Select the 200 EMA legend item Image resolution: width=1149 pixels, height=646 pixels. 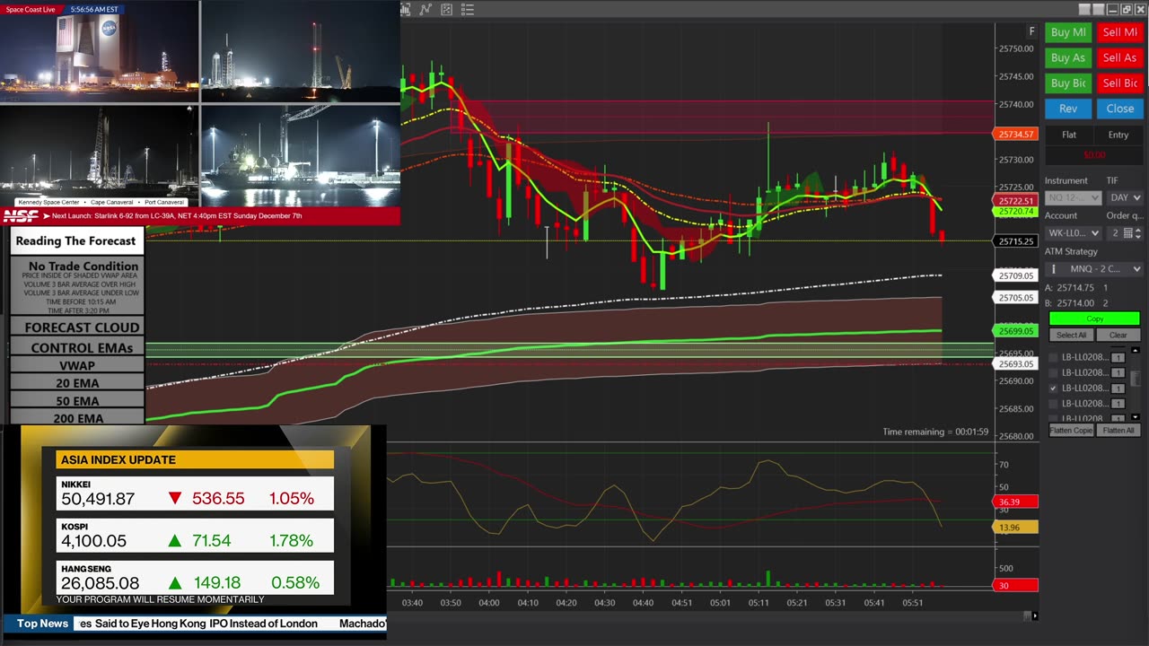point(77,418)
